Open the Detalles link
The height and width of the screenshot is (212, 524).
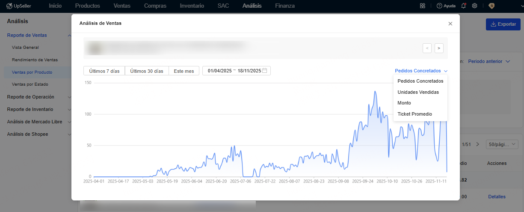pyautogui.click(x=497, y=197)
